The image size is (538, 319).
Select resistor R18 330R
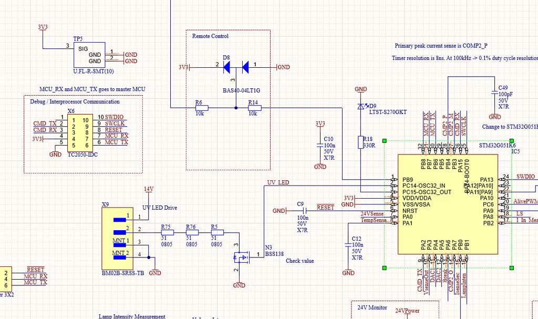coord(360,142)
